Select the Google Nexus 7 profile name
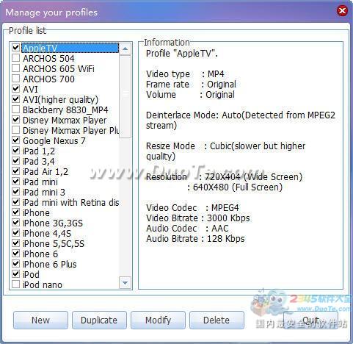 pyautogui.click(x=54, y=141)
